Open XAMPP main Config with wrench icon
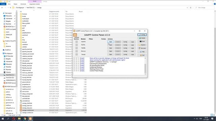 pyautogui.click(x=142, y=35)
